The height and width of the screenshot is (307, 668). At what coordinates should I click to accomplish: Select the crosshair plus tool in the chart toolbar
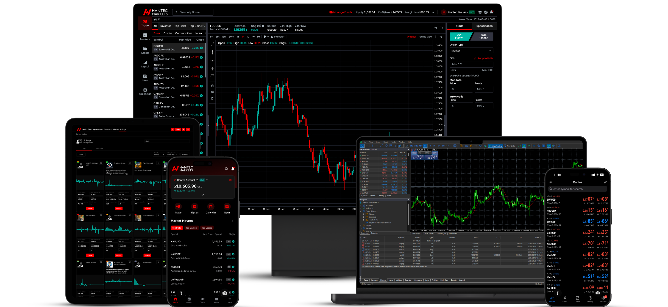(x=212, y=69)
